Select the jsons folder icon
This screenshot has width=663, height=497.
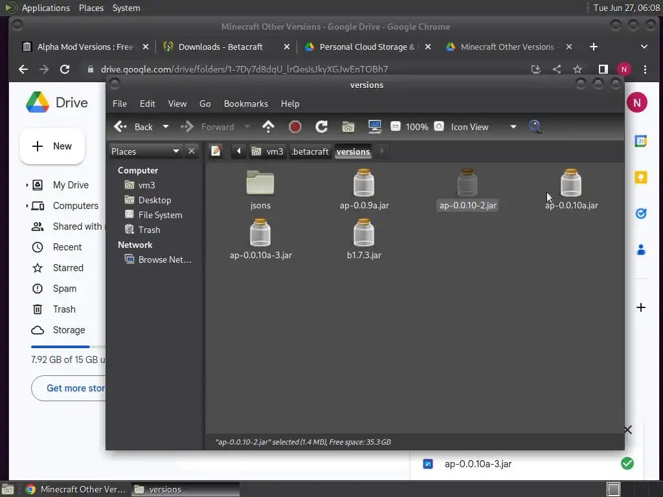260,182
